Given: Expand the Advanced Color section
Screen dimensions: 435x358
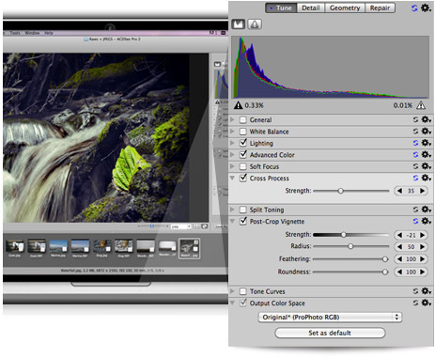Looking at the screenshot, I should (x=232, y=154).
